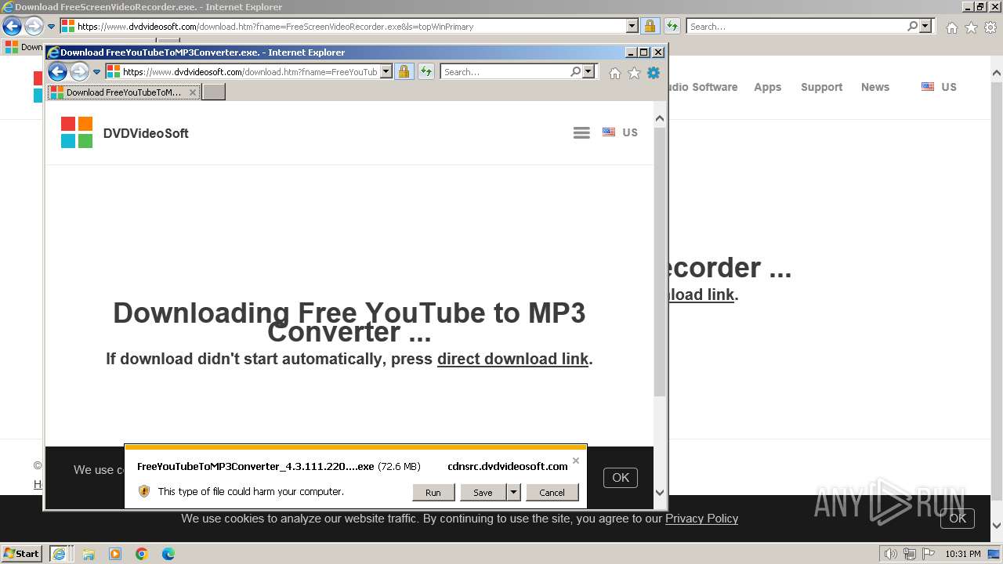
Task: Open Internet Explorer from the taskbar
Action: point(59,554)
